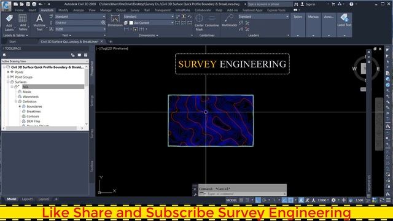Toggle polar tracking in status bar

tap(264, 200)
